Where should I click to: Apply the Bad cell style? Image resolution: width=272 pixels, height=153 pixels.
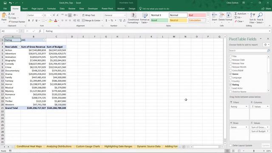tap(197, 15)
